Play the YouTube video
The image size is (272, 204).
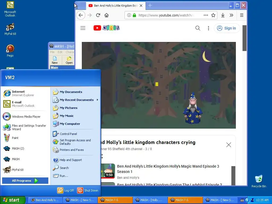point(159,85)
